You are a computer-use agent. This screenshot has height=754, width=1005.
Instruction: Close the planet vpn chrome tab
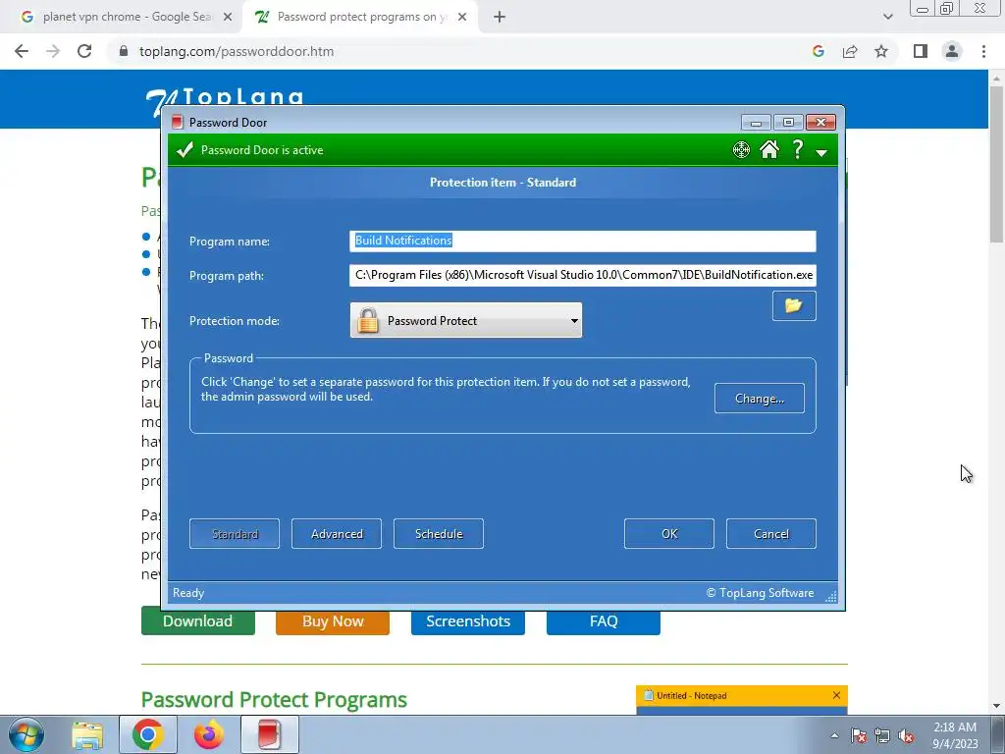pos(228,17)
